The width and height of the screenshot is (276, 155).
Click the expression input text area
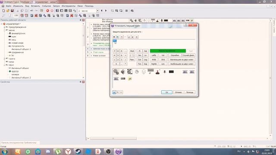pyautogui.click(x=154, y=43)
